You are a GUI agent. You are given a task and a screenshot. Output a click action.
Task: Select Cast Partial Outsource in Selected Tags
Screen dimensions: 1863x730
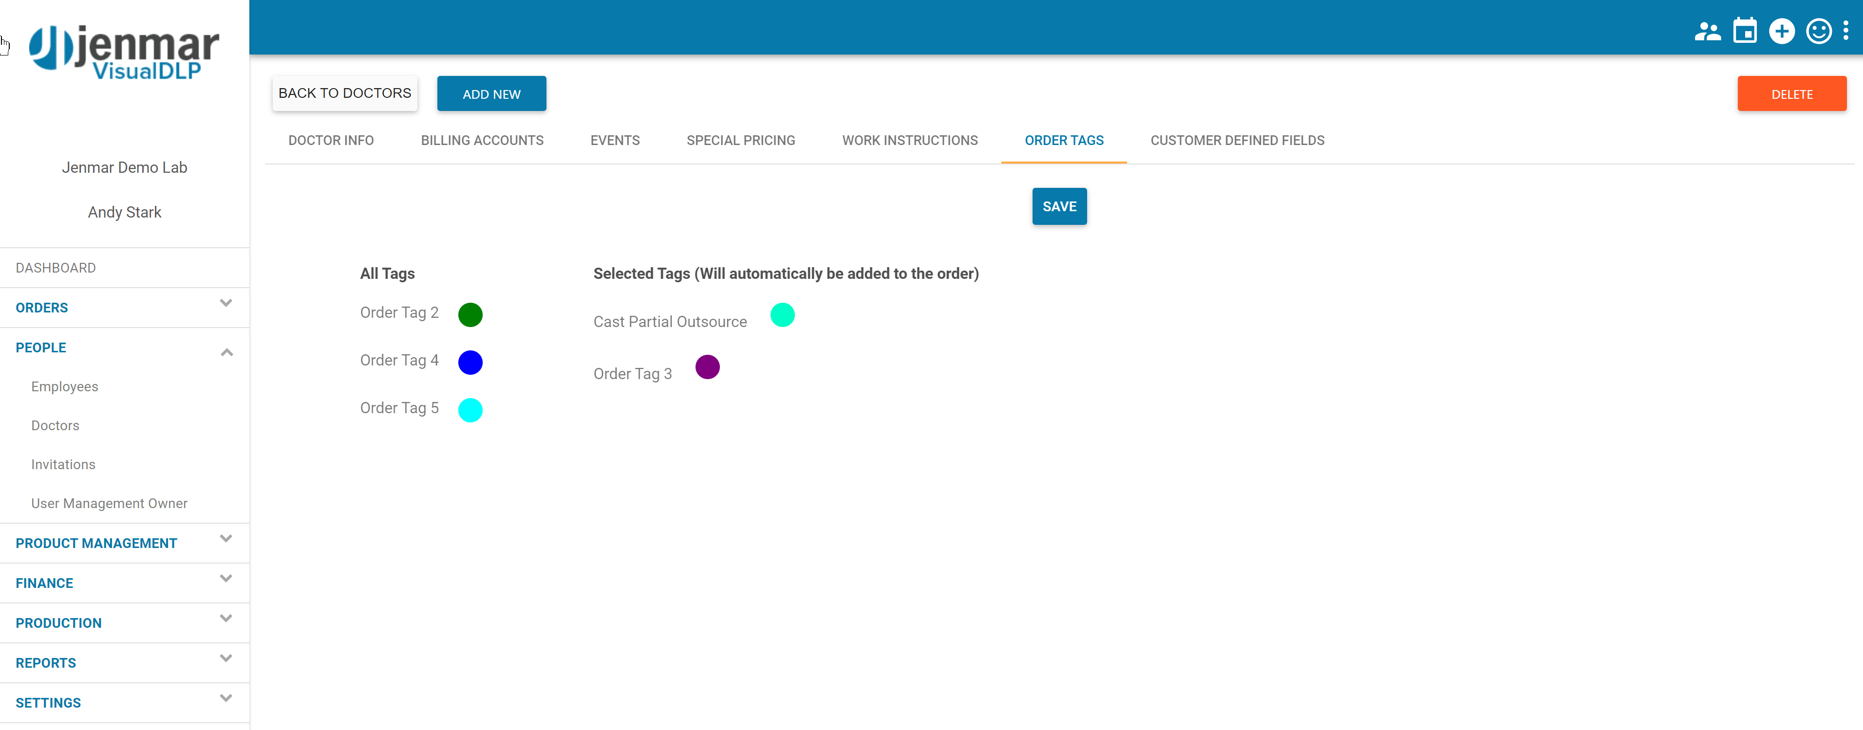click(x=670, y=322)
